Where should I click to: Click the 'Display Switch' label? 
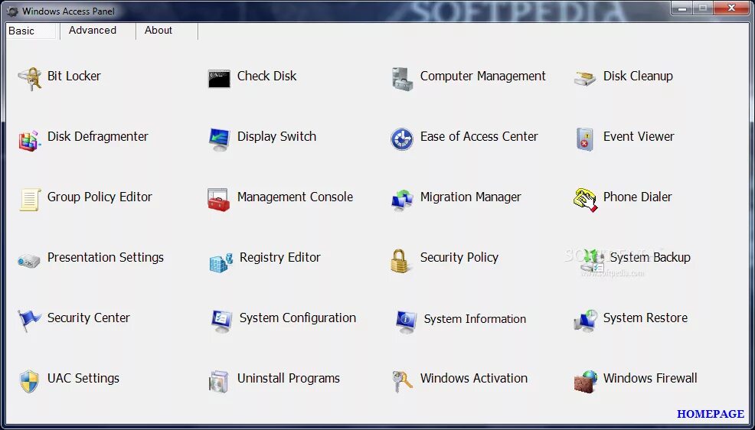pos(277,137)
